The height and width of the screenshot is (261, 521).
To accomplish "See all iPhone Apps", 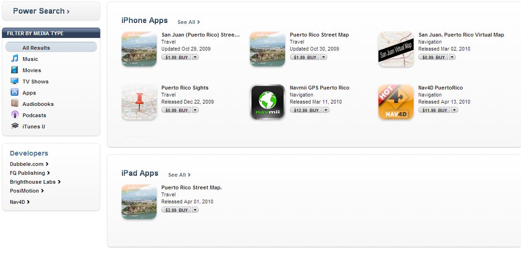I will point(189,22).
